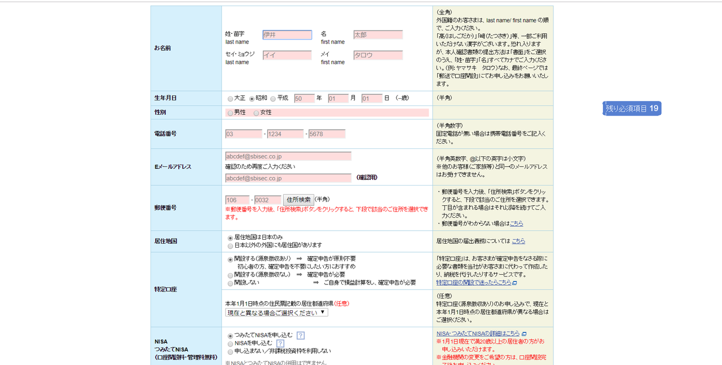Image resolution: width=722 pixels, height=365 pixels.
Task: Choose 開設しない for 特定口座
Action: pos(230,283)
